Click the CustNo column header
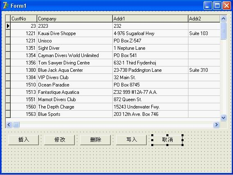Image resolution: width=233 pixels, height=175 pixels. [24, 19]
